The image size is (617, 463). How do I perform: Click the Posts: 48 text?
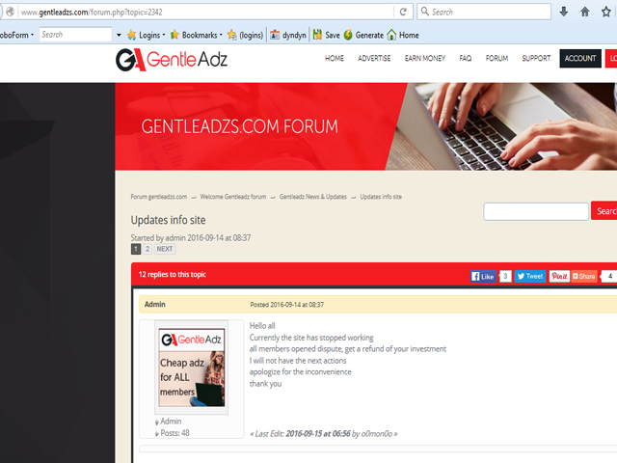pyautogui.click(x=174, y=433)
